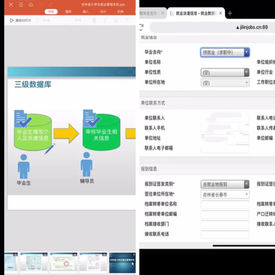Click the redo arrow icon
275x275 pixels.
[51, 5]
